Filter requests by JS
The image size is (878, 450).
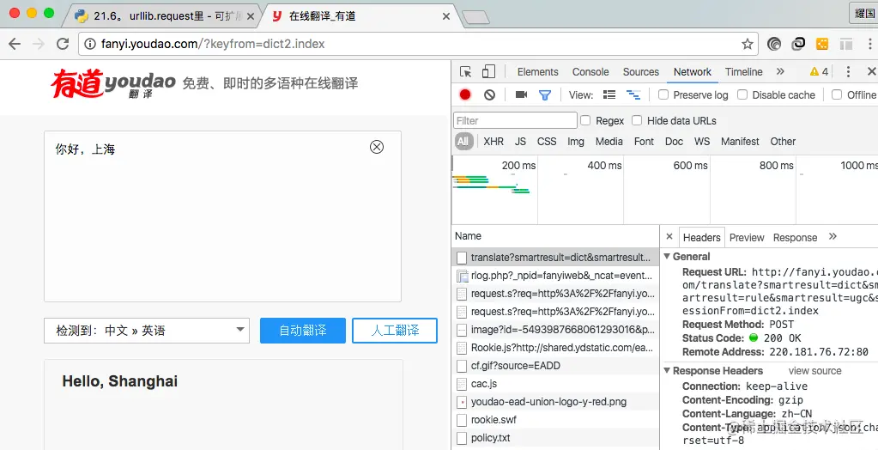[x=520, y=141]
